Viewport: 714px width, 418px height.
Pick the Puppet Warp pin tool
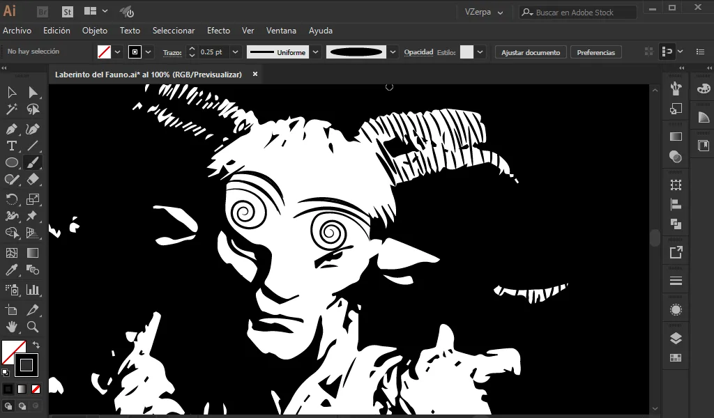[33, 215]
